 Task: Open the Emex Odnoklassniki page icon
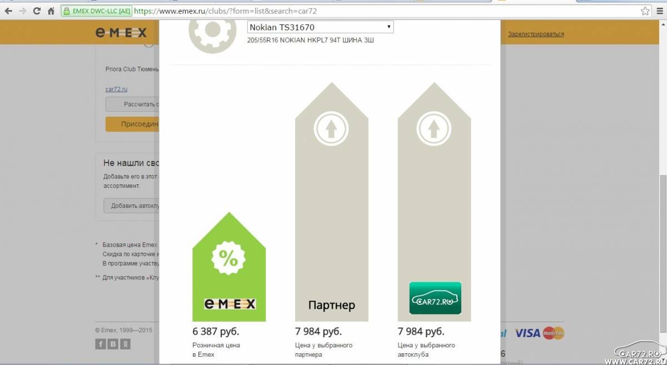click(126, 344)
